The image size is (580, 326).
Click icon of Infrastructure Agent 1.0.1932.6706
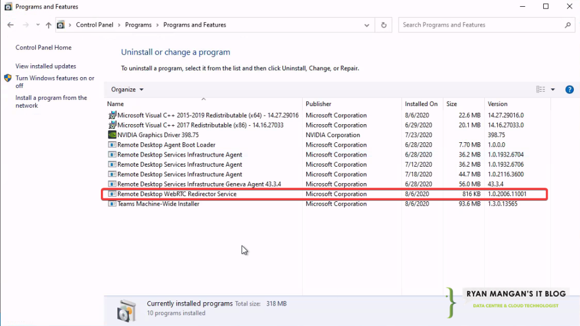tap(112, 164)
